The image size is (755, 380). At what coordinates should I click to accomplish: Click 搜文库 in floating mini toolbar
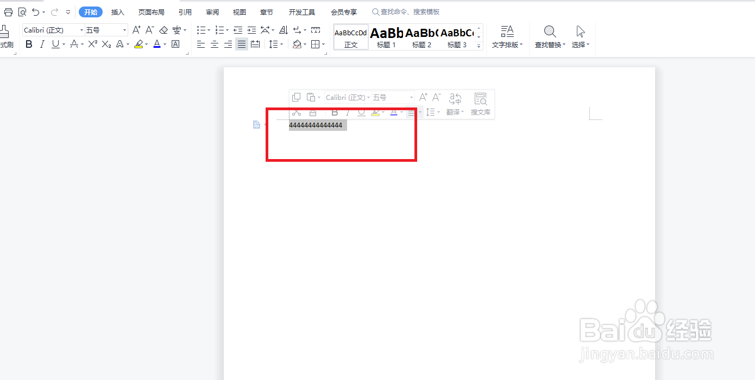(480, 105)
